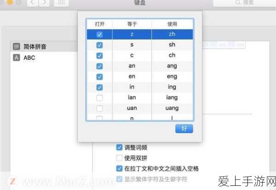The width and height of the screenshot is (276, 190).
Task: Enable the uan equals uang checkbox
Action: (99, 109)
